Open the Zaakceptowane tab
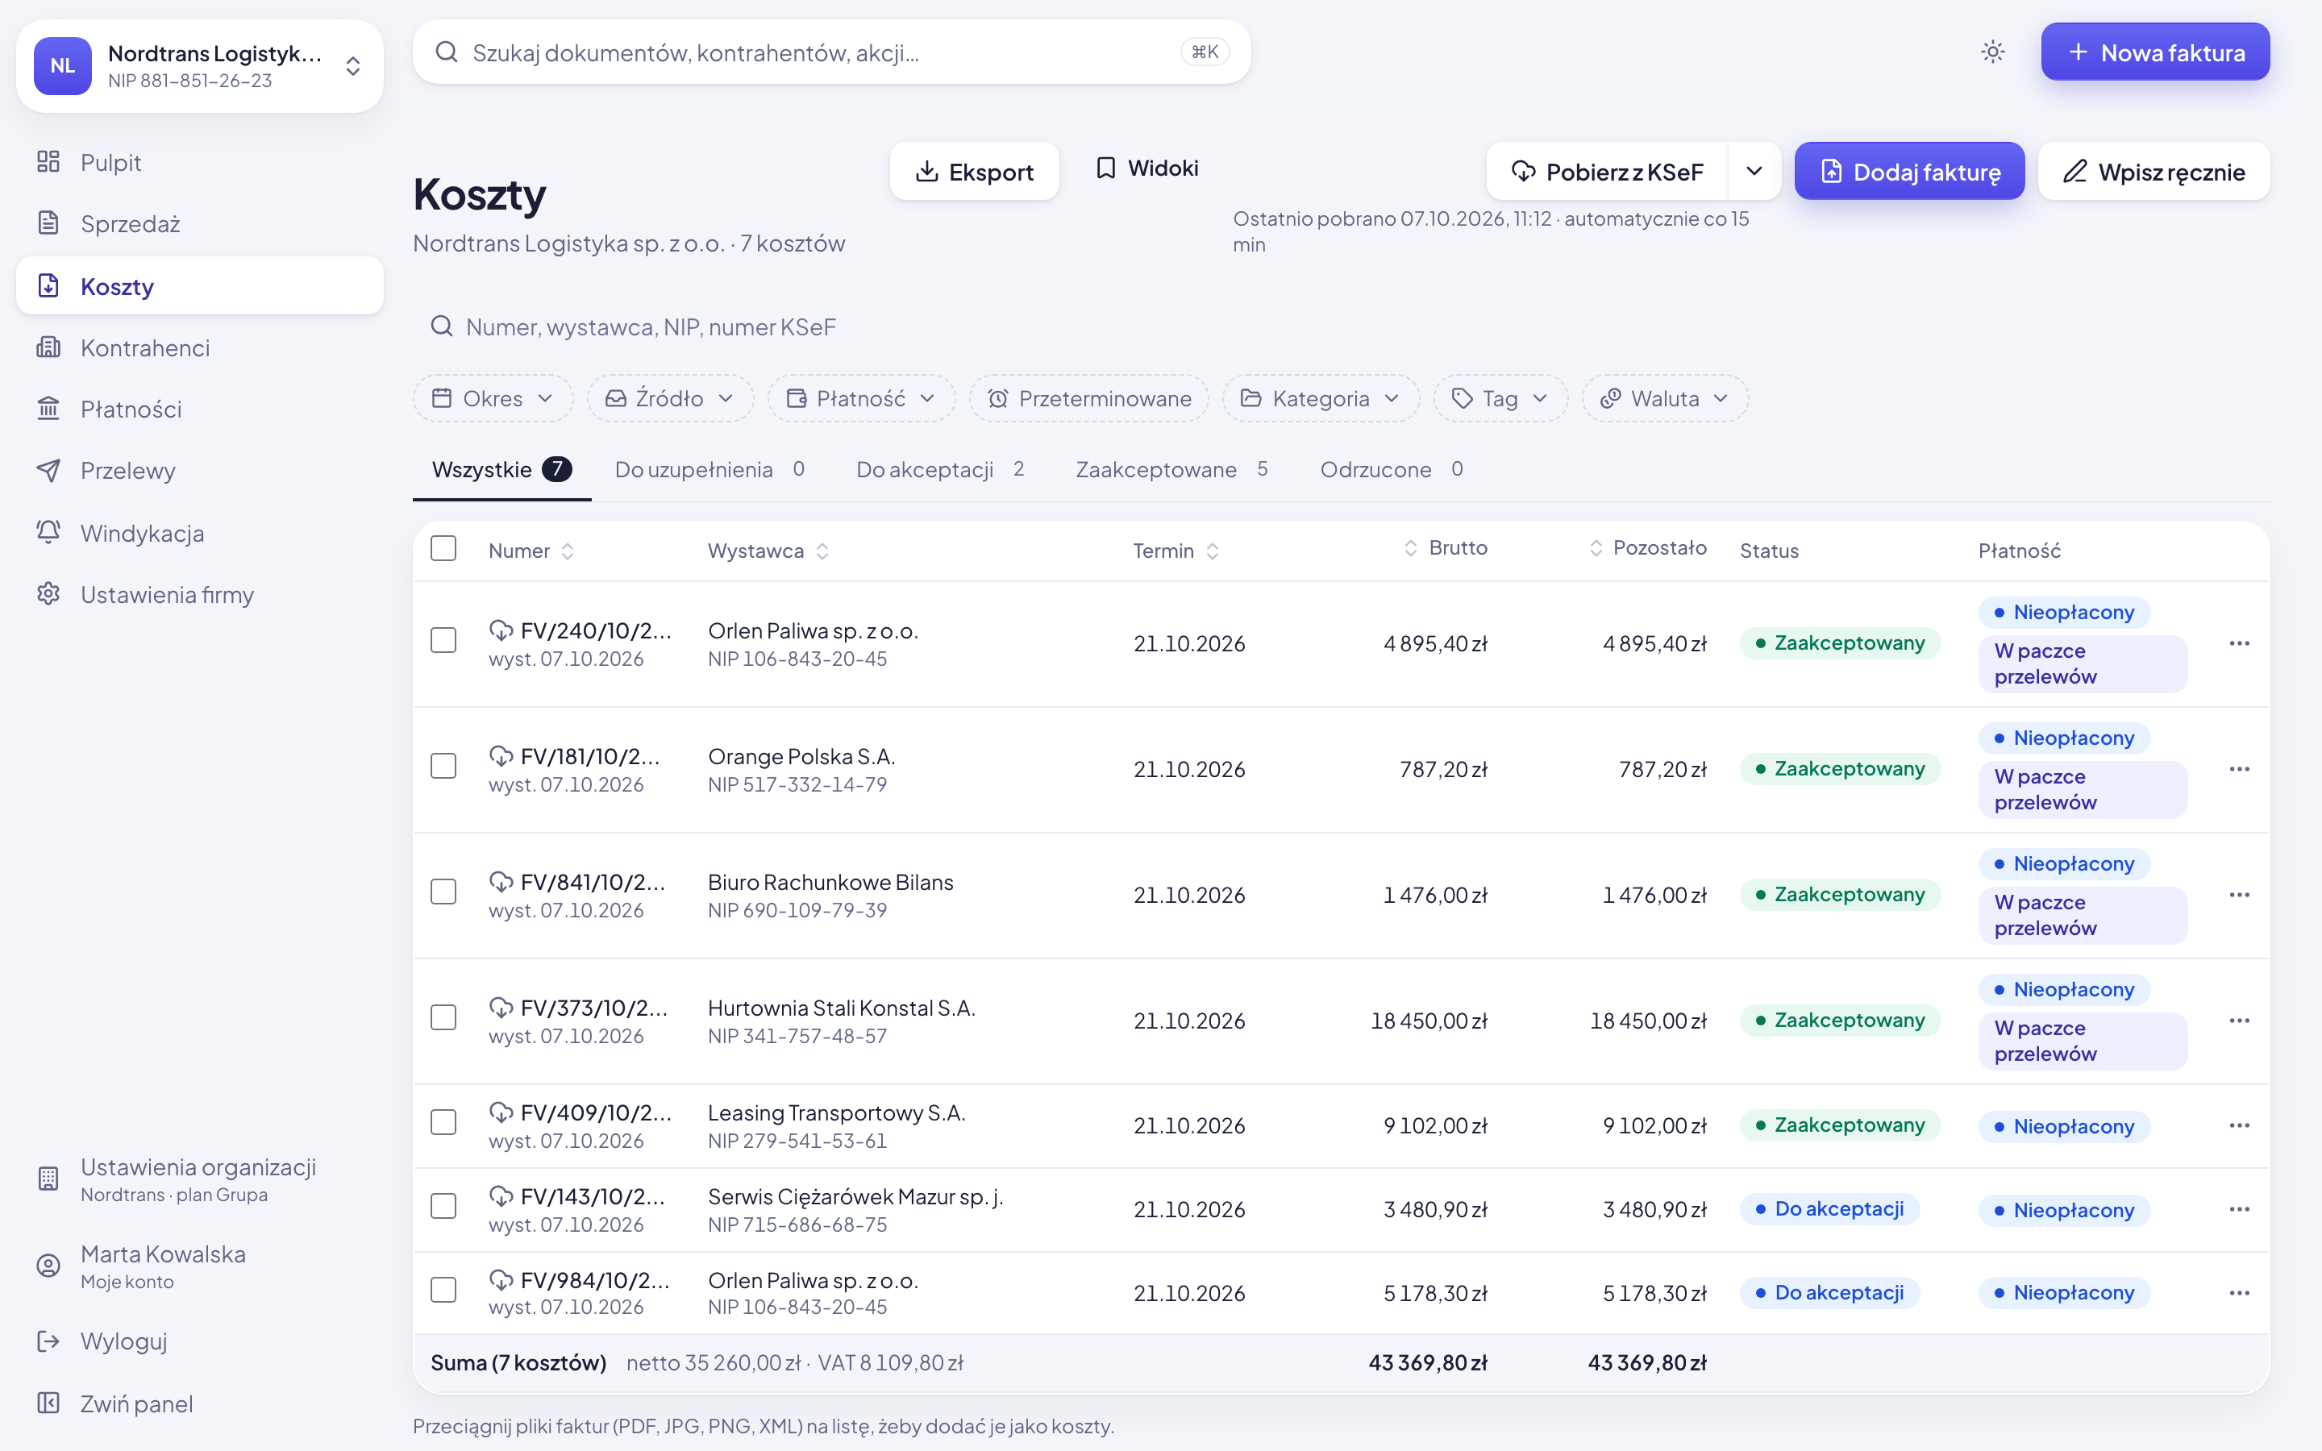Image resolution: width=2322 pixels, height=1451 pixels. pos(1171,469)
